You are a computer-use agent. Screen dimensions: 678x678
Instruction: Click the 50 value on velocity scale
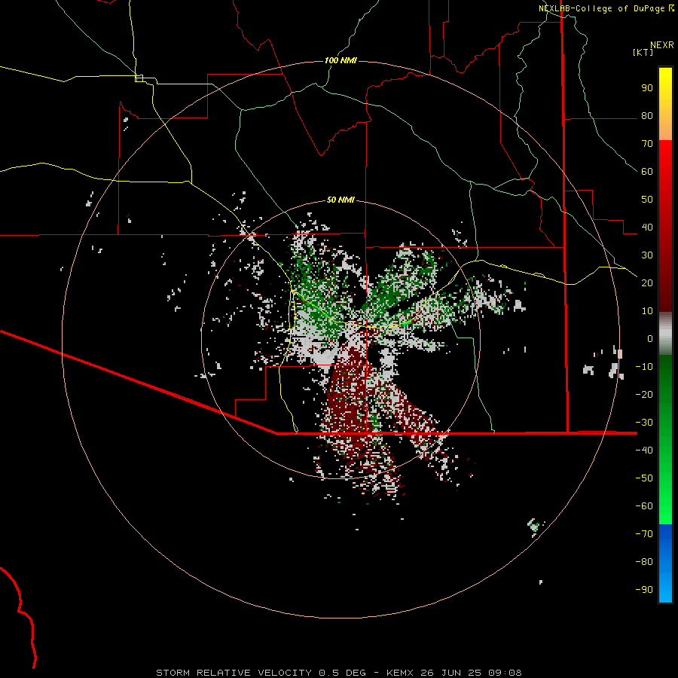tap(647, 200)
